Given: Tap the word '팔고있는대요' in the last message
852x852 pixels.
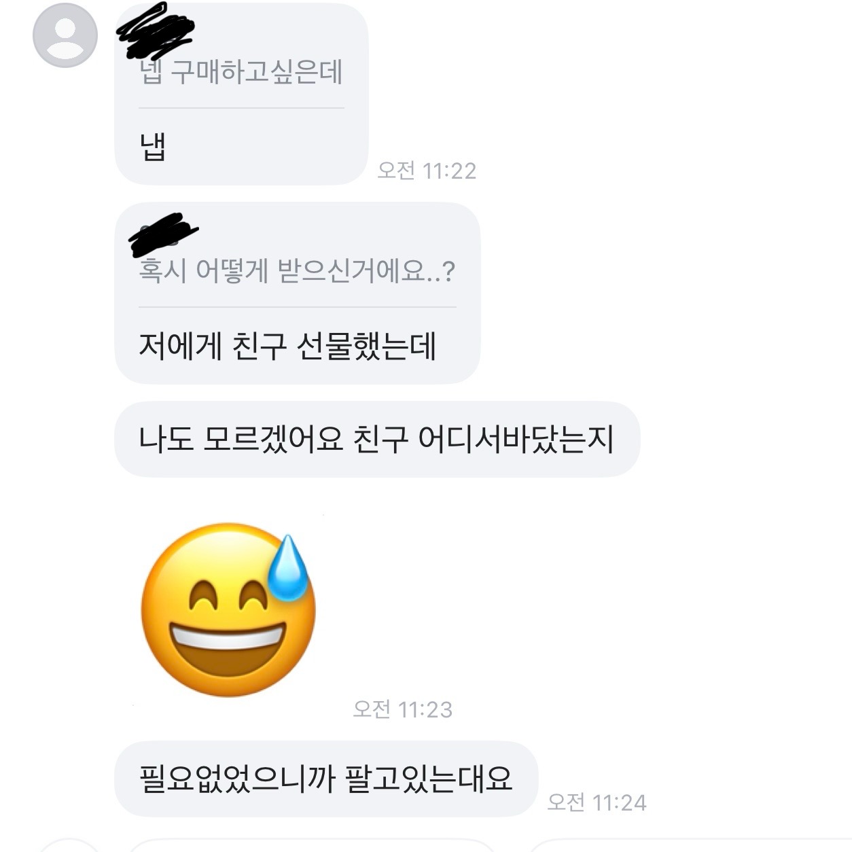Looking at the screenshot, I should click(x=429, y=779).
